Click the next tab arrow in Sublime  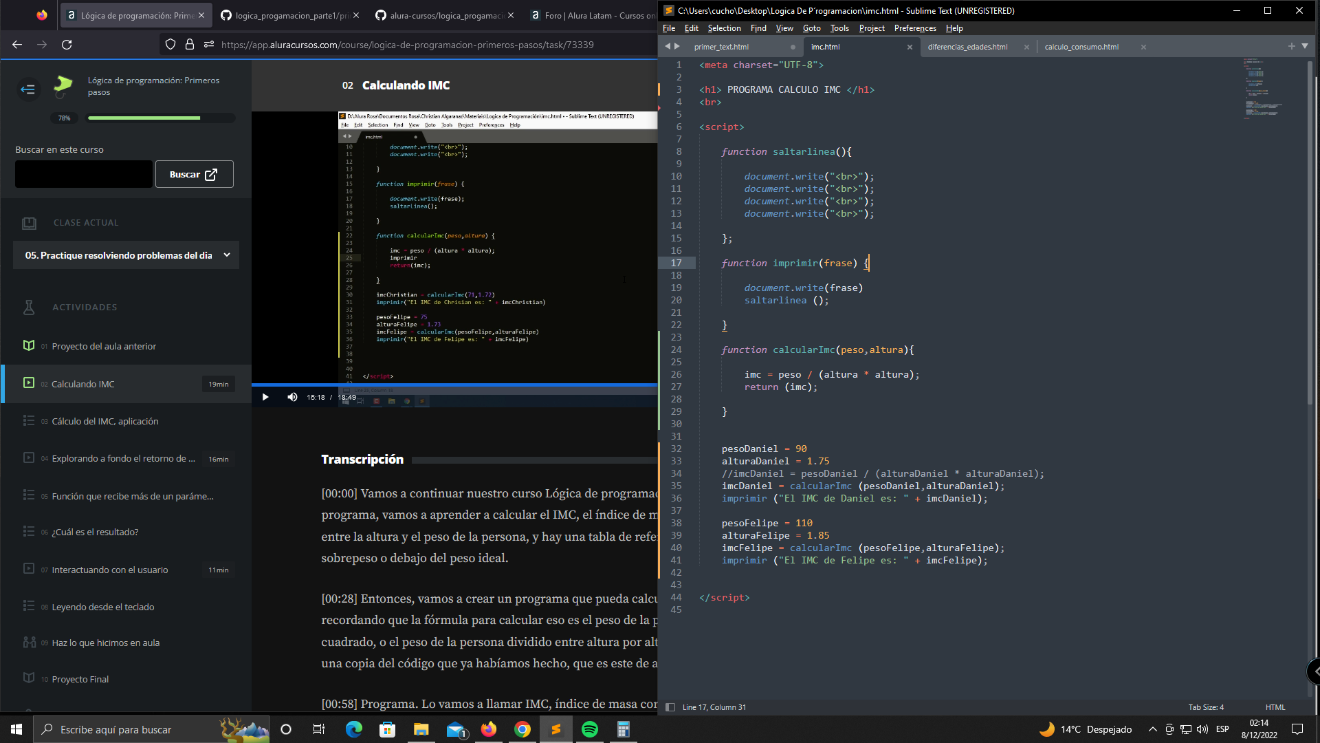click(677, 46)
